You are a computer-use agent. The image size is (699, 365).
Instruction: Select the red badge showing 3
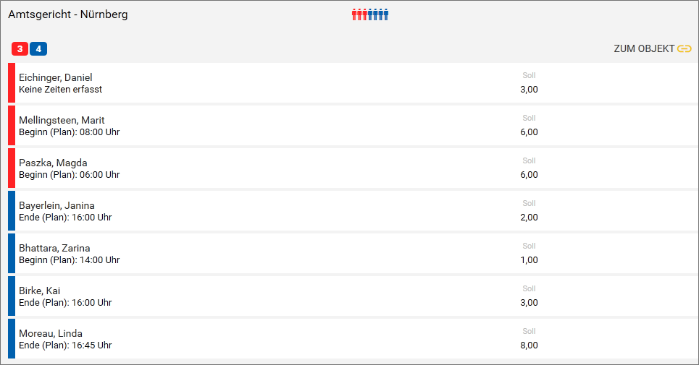click(x=20, y=49)
